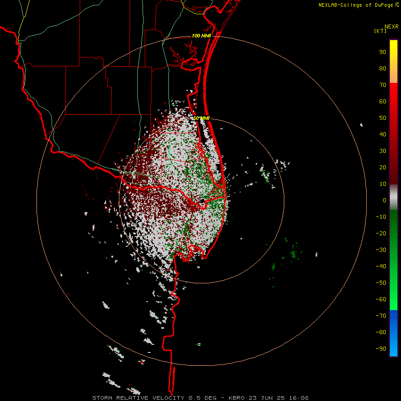Viewport: 401px width, 401px height.
Task: Click the 50 value on the velocity scale
Action: (383, 118)
